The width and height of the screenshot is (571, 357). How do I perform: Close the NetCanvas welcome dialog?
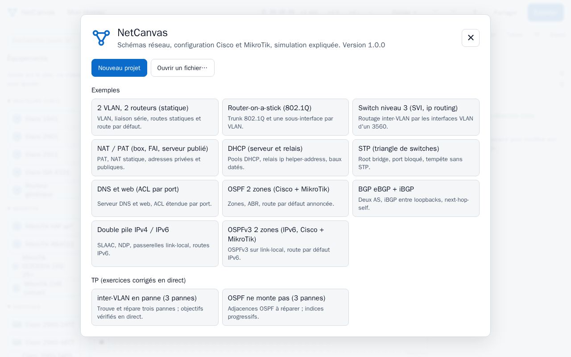tap(471, 38)
